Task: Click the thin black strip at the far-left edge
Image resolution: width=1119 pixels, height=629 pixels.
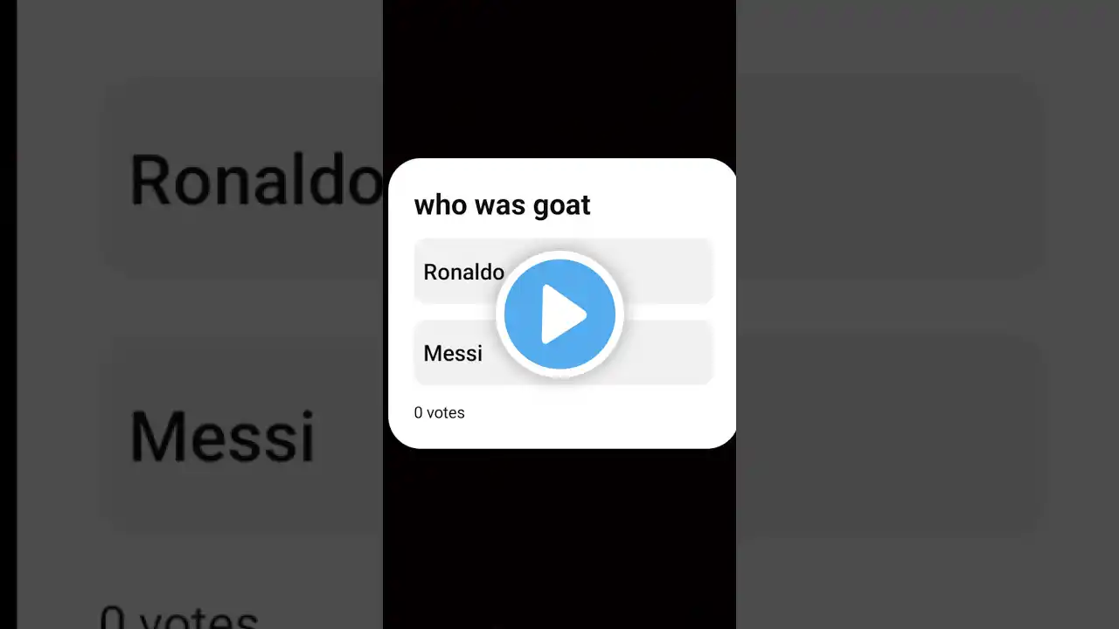Action: point(8,314)
